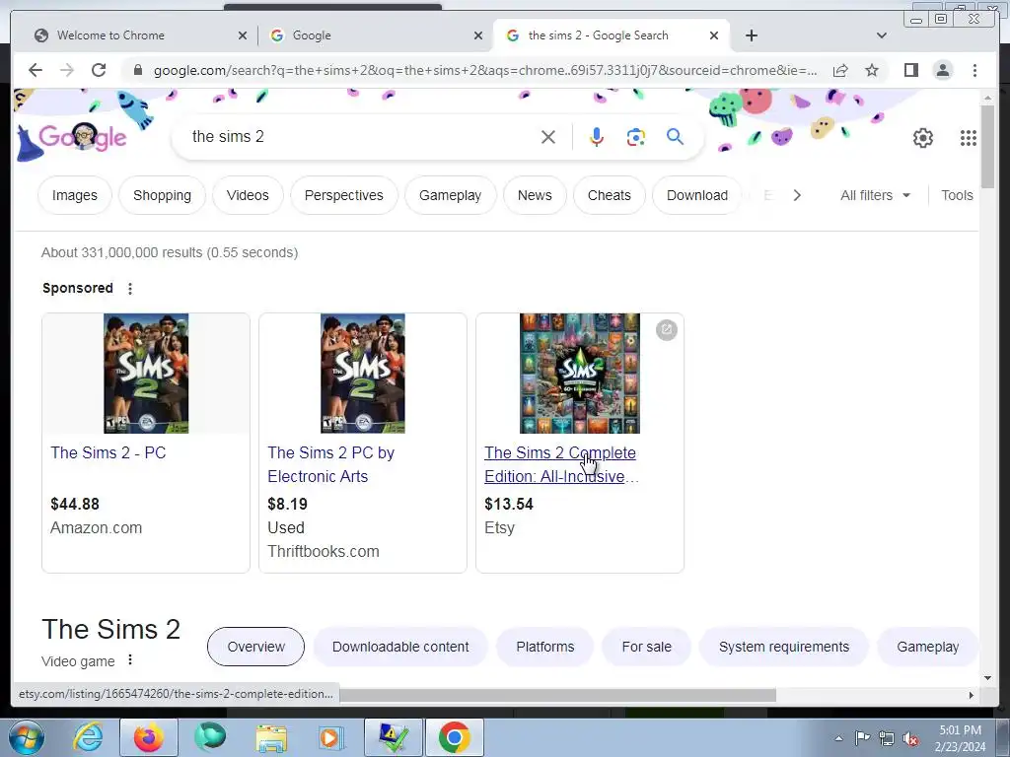Open the tab search dropdown arrow
Viewport: 1010px width, 757px height.
coord(881,35)
